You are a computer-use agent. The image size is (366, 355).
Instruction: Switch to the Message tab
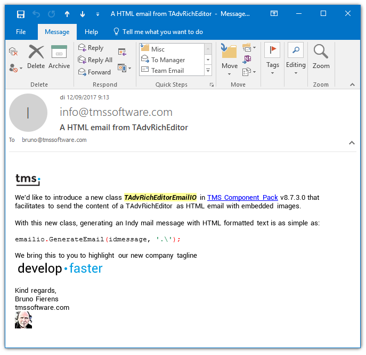pos(57,32)
